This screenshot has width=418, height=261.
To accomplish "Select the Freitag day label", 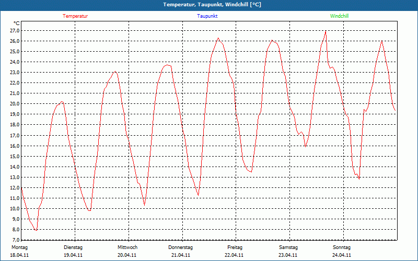I will tap(235, 247).
